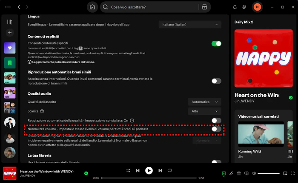298x183 pixels.
Task: Open the Home page icon
Action: tap(92, 7)
